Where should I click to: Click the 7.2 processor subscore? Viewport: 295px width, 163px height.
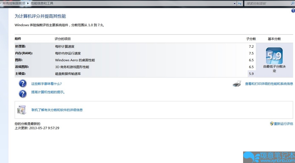(x=251, y=47)
